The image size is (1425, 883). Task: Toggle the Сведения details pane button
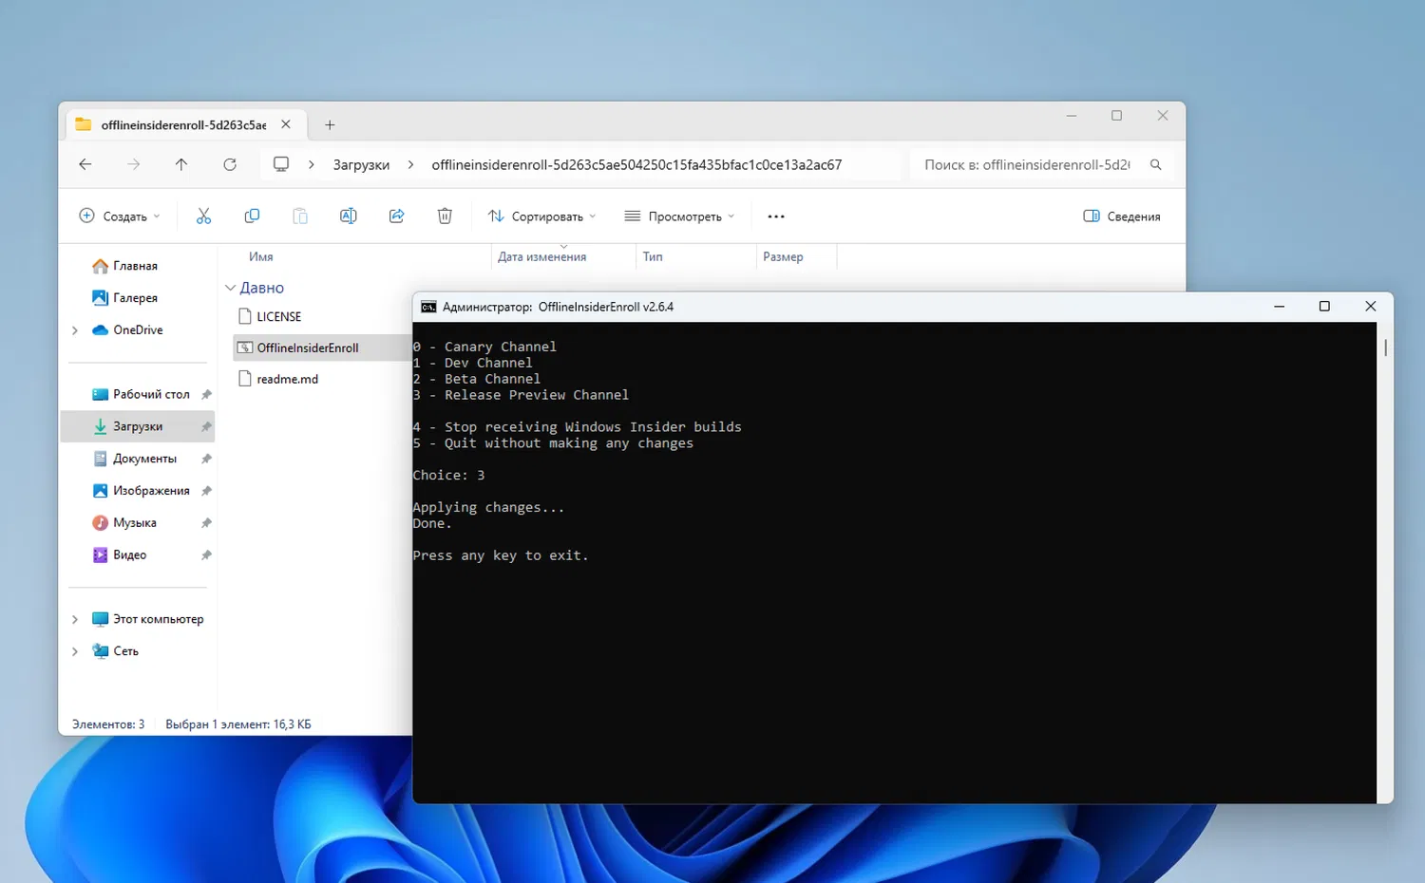[x=1122, y=216]
